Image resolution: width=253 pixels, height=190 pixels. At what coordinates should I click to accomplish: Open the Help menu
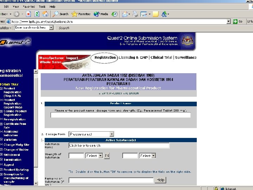click(52, 7)
